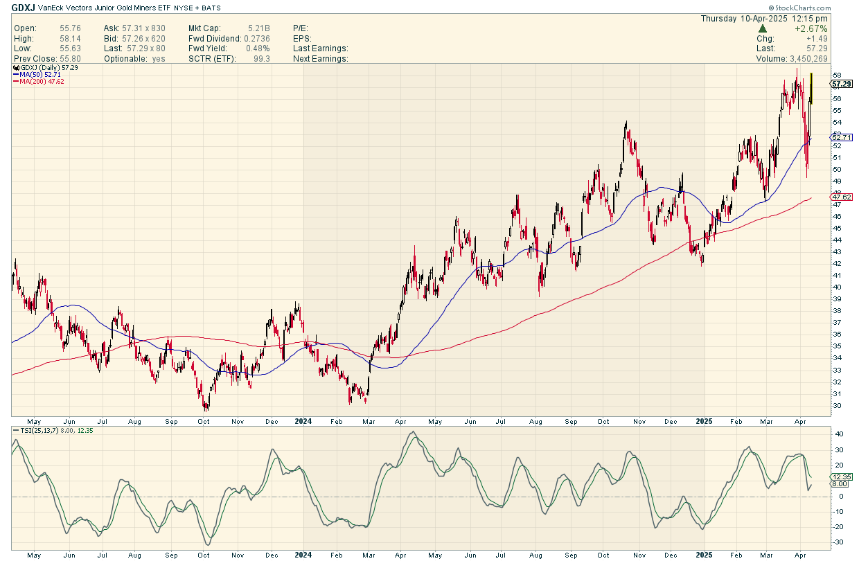Click the red MA(200) legend line marker
This screenshot has height=561, width=859.
coord(16,82)
